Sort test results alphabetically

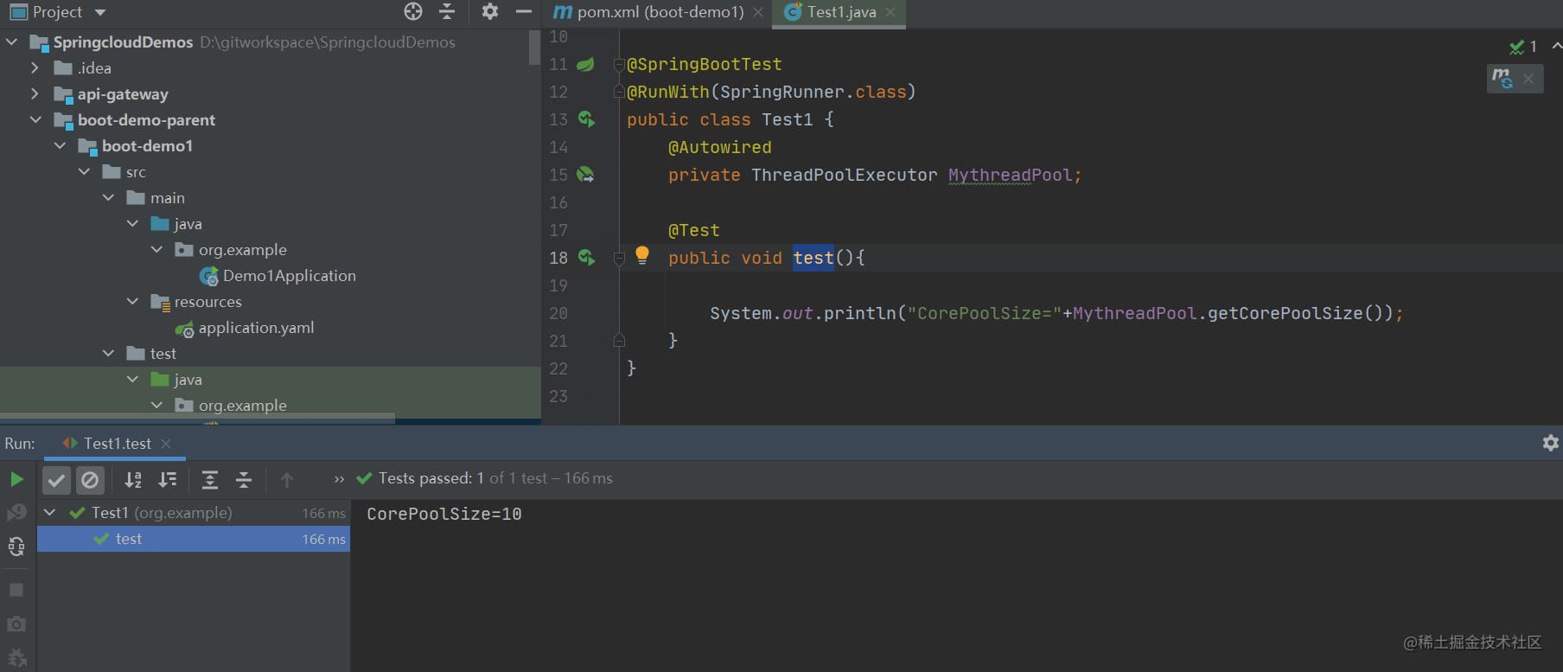(133, 479)
